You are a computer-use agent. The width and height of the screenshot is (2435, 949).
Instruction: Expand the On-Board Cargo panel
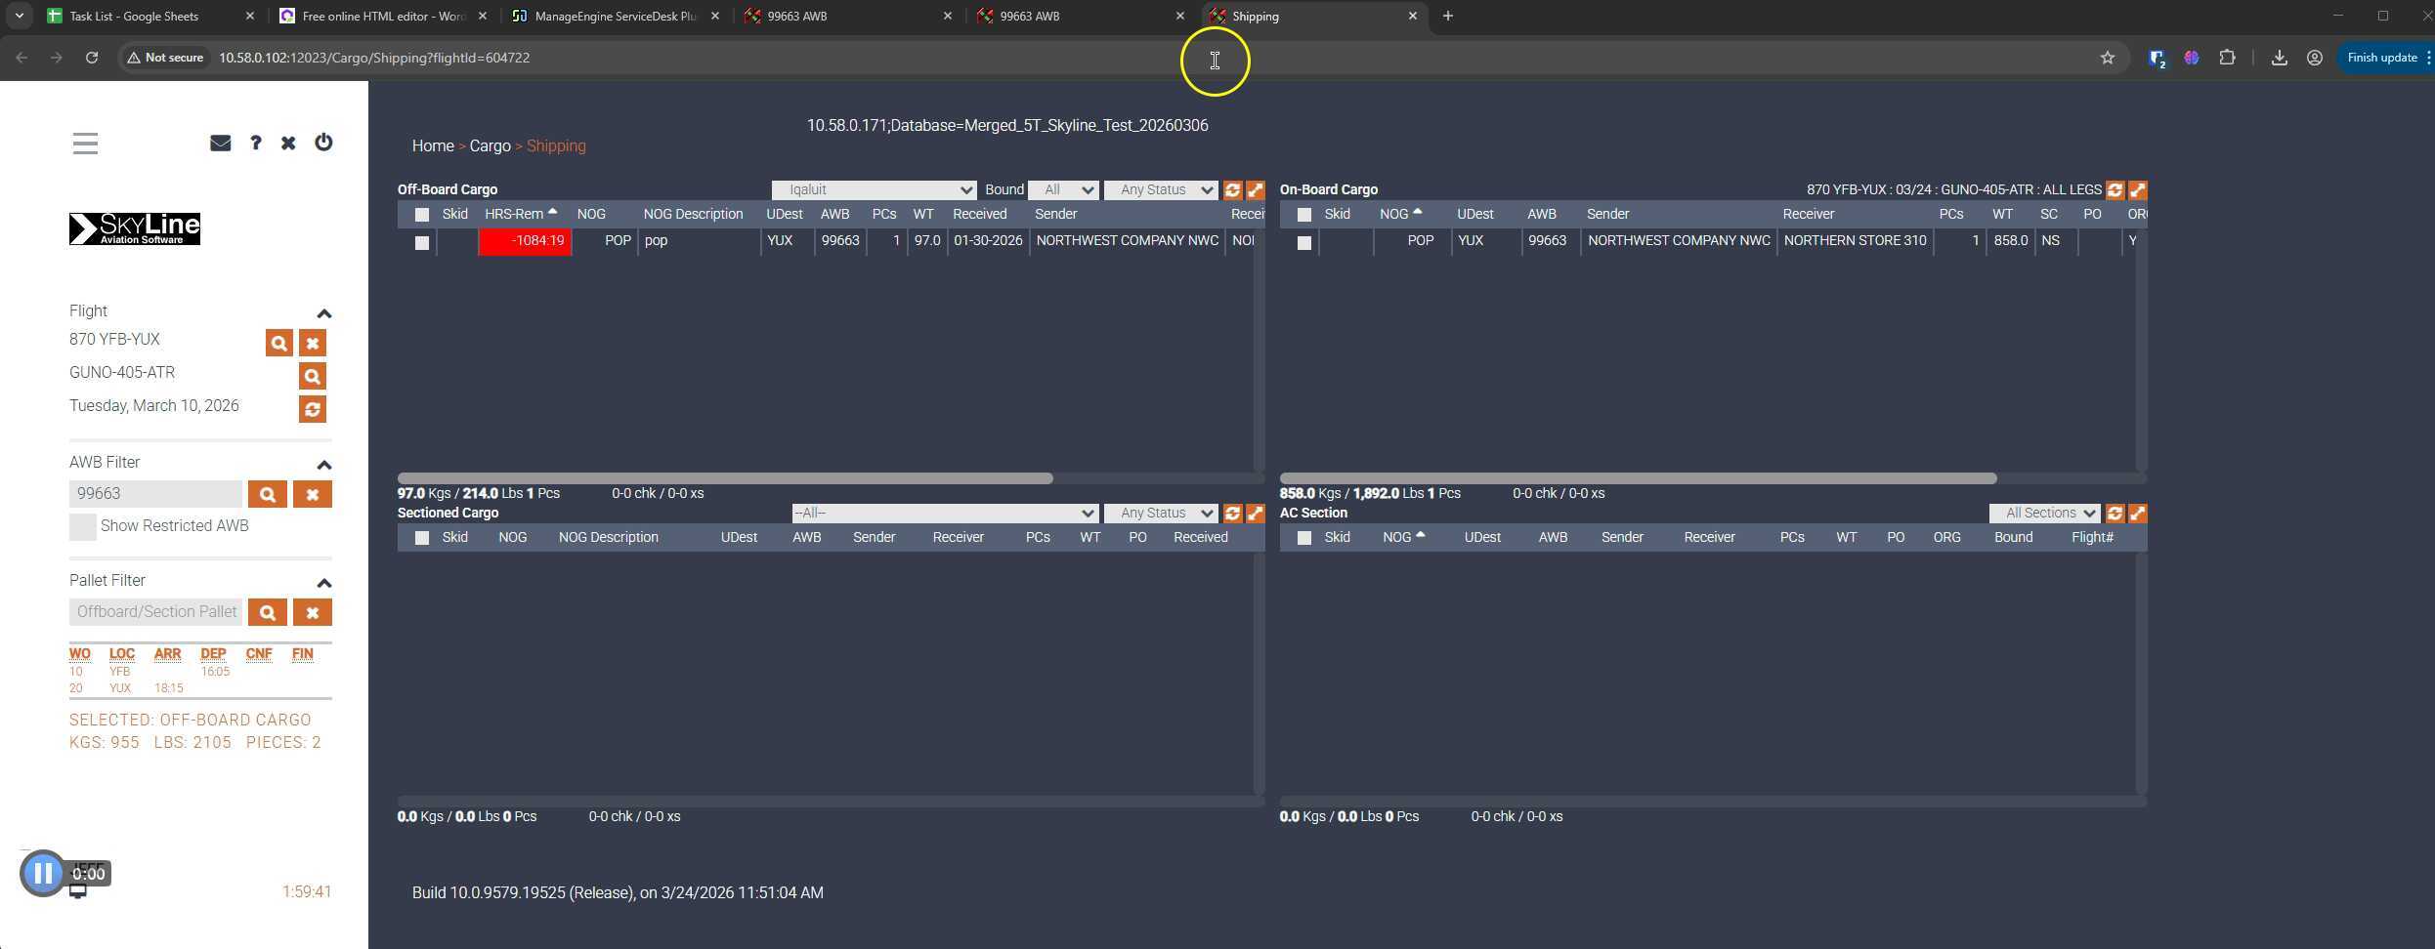coord(2137,190)
